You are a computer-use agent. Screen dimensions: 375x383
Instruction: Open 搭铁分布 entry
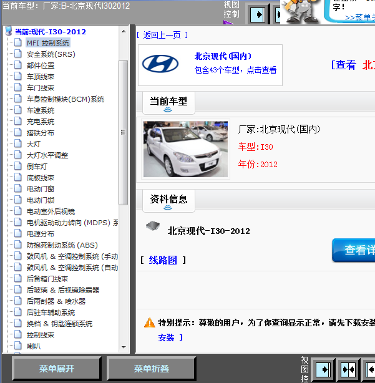[x=41, y=133]
